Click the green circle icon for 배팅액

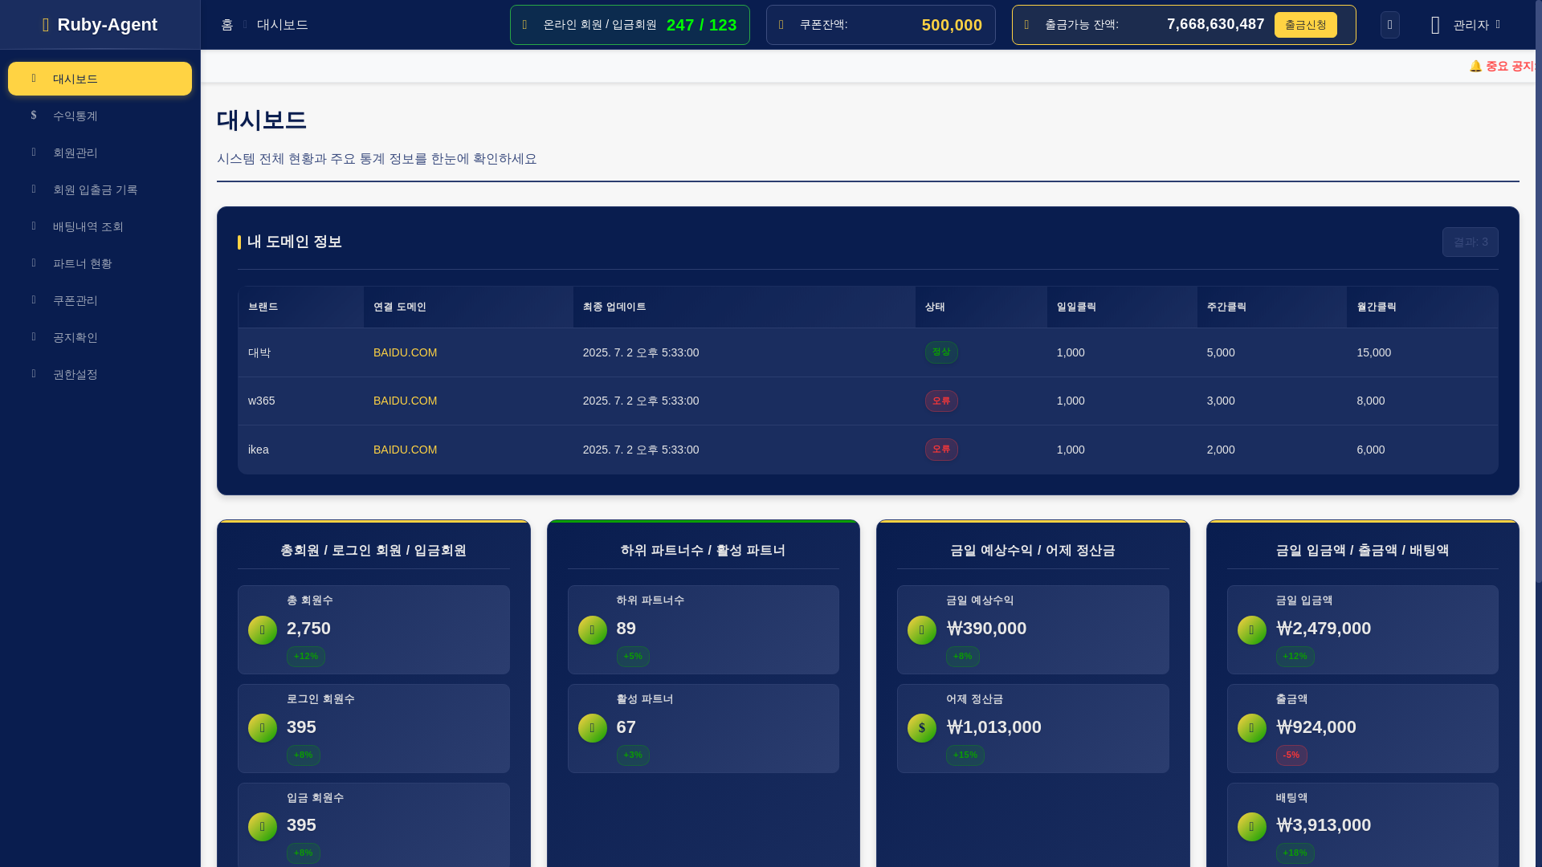tap(1252, 827)
